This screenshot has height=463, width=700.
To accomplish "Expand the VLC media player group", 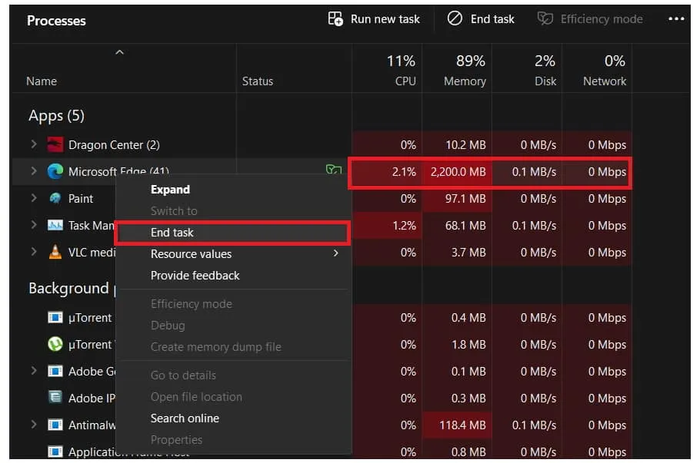I will (34, 251).
